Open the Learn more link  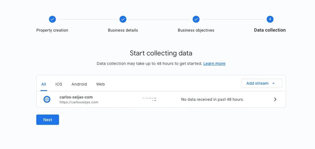214,63
